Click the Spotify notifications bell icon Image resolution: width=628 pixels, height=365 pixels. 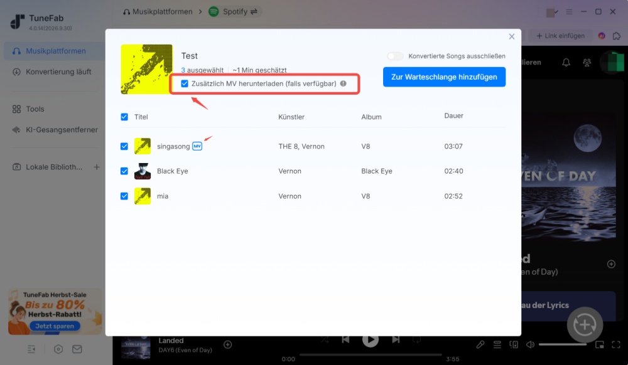pyautogui.click(x=566, y=62)
